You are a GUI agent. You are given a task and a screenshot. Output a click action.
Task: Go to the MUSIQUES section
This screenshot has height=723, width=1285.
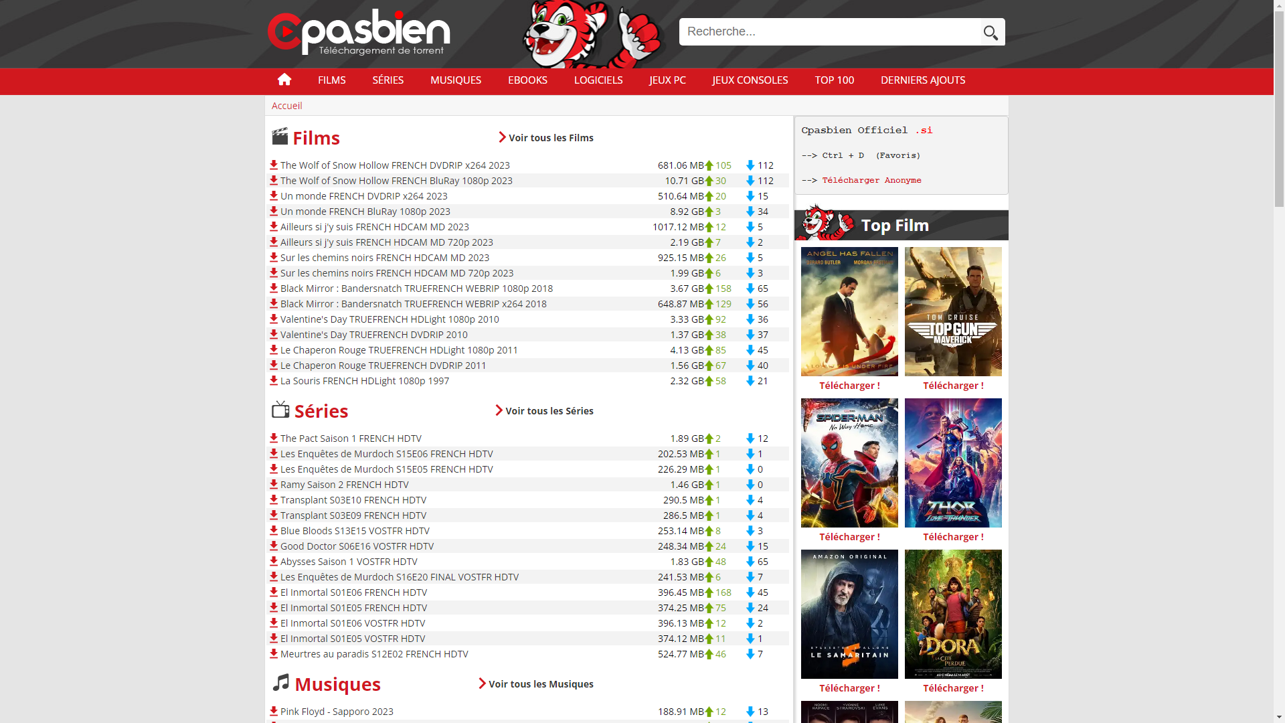coord(456,80)
